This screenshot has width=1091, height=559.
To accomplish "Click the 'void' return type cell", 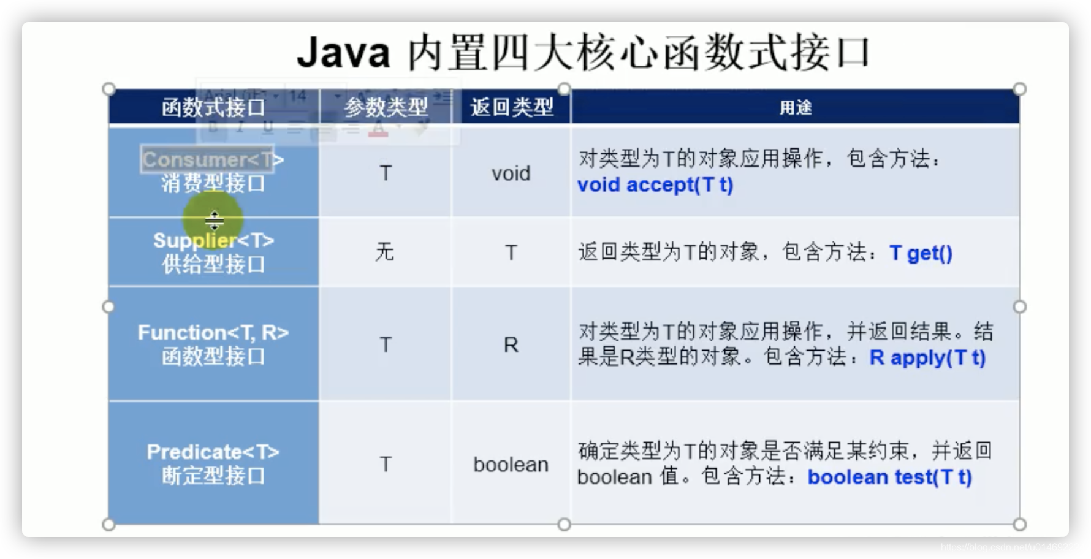I will pyautogui.click(x=511, y=173).
